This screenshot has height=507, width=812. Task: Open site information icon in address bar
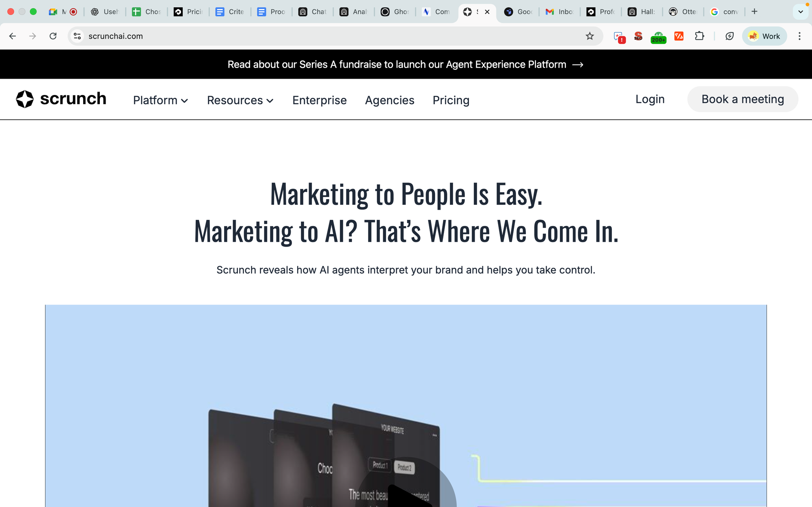coord(77,36)
